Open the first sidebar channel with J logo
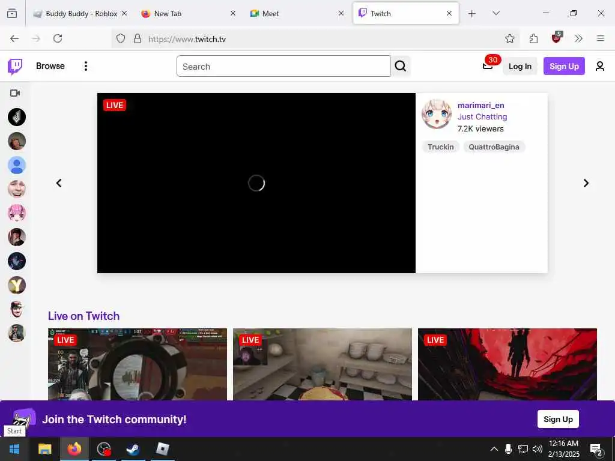 [x=17, y=117]
